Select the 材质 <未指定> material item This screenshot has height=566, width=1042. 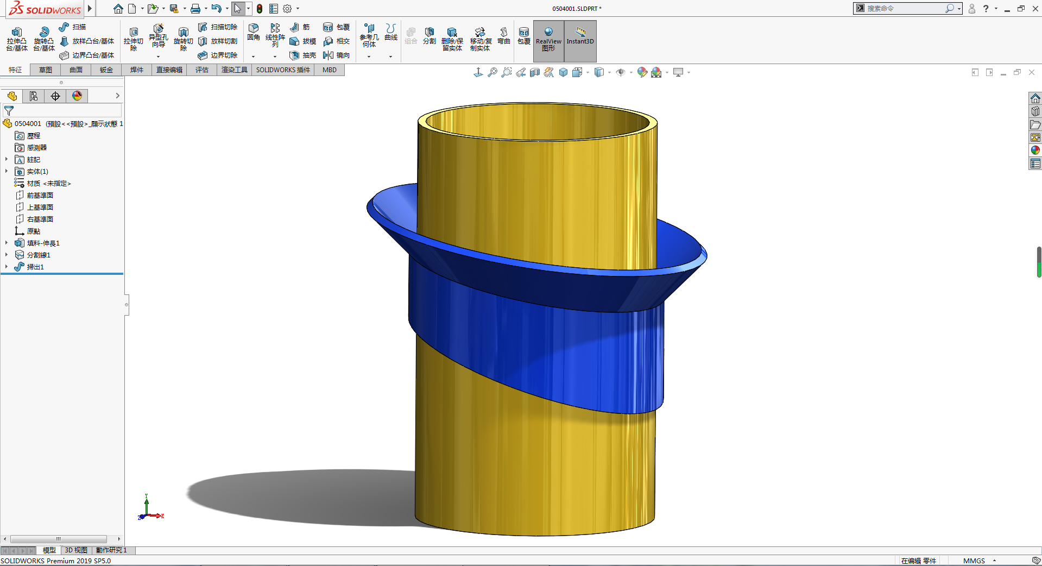tap(43, 184)
